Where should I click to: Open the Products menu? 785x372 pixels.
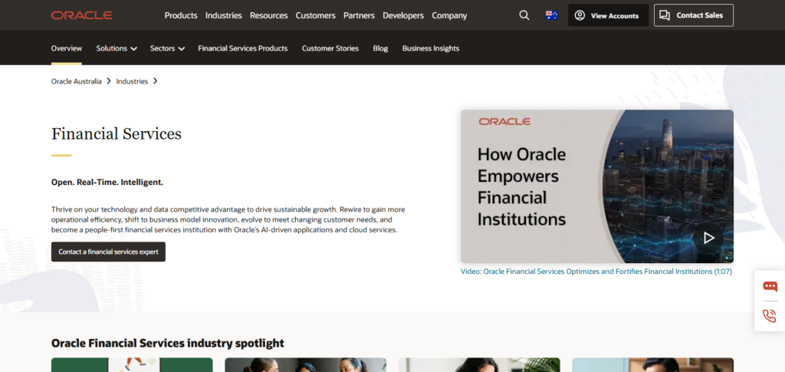coord(181,15)
